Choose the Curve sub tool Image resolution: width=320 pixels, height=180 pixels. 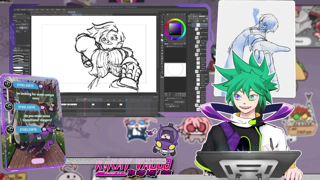pos(21,57)
